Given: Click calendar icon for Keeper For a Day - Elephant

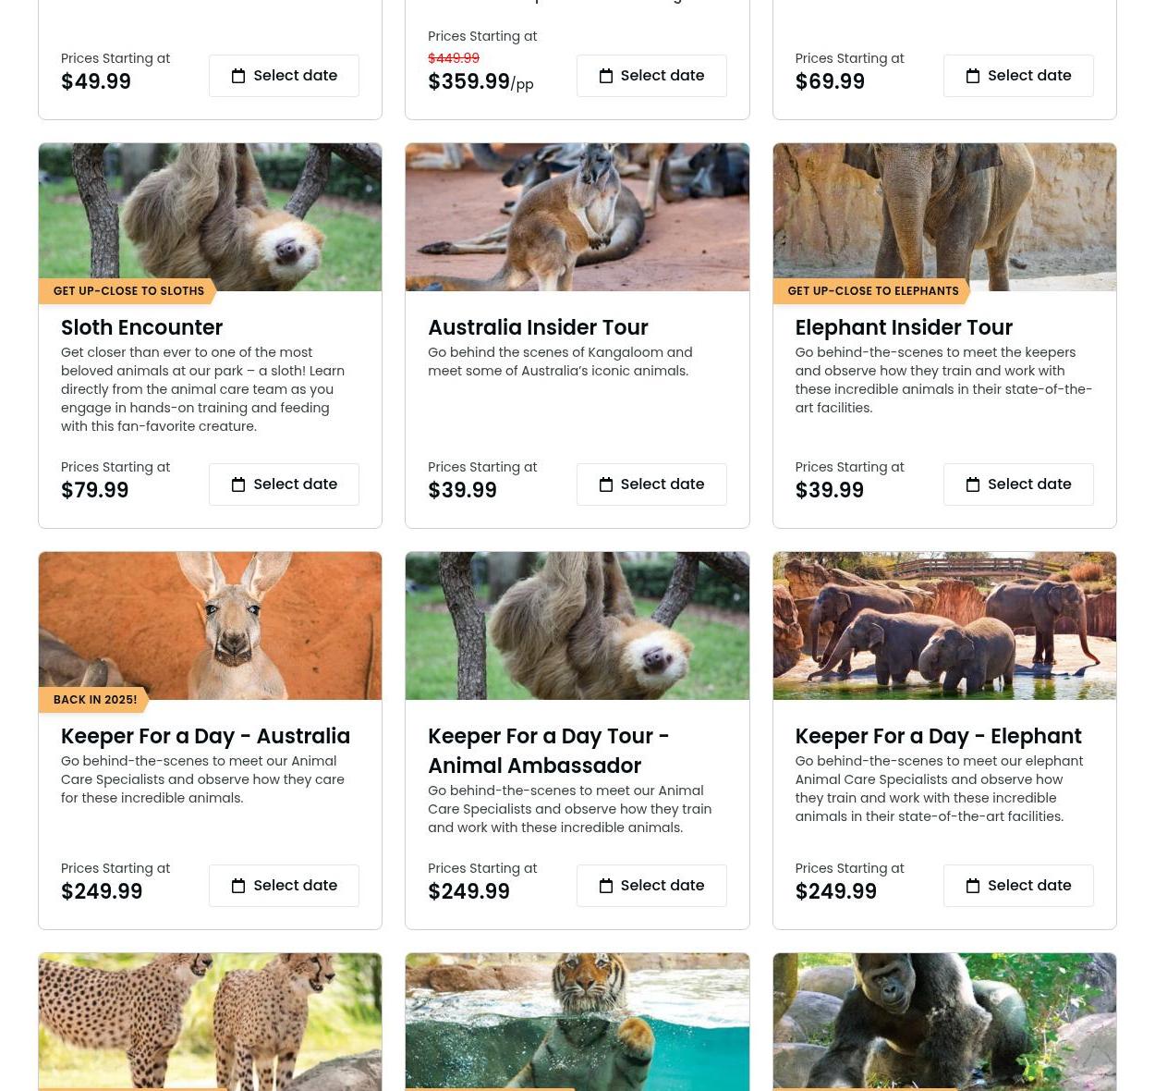Looking at the screenshot, I should coord(973,886).
